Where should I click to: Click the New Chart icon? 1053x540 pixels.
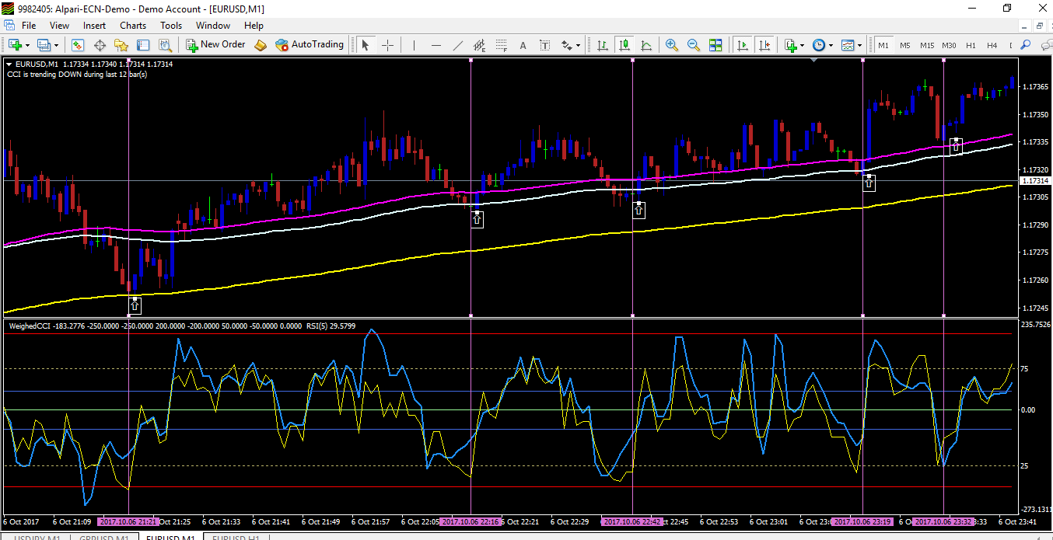click(14, 45)
